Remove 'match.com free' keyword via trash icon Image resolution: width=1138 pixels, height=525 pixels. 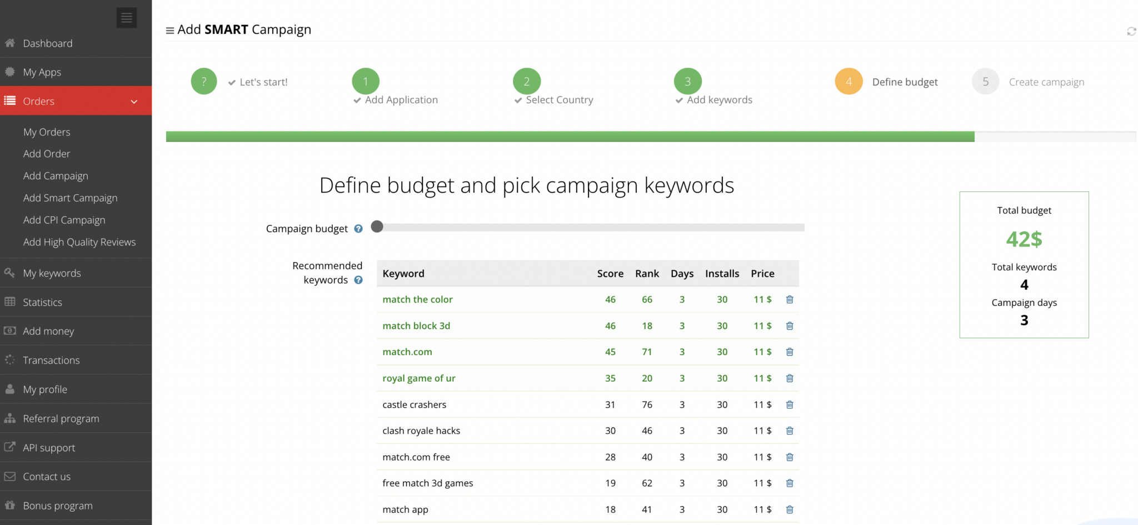click(790, 457)
